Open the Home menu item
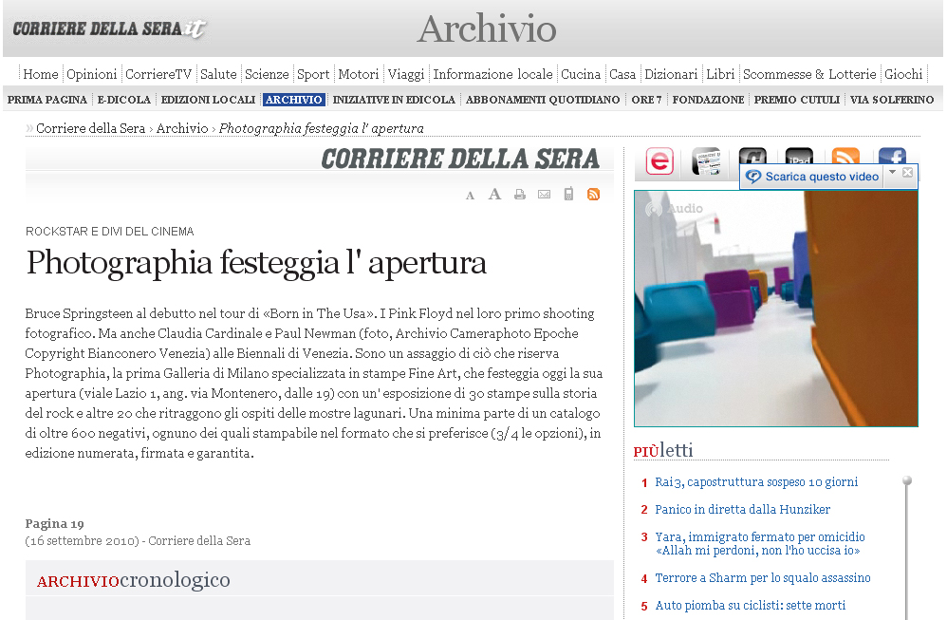 click(41, 74)
